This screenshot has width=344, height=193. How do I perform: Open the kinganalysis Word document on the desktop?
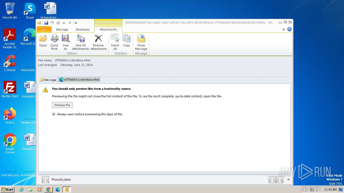coord(50,11)
